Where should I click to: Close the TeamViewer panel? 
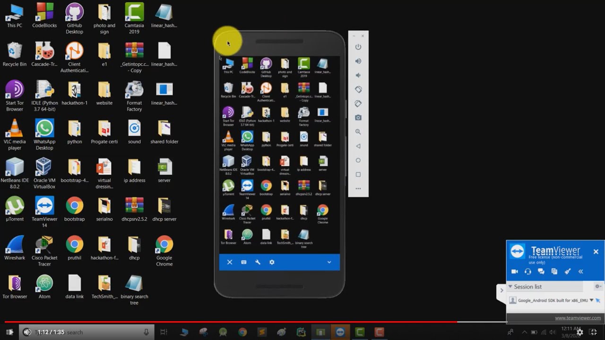596,252
